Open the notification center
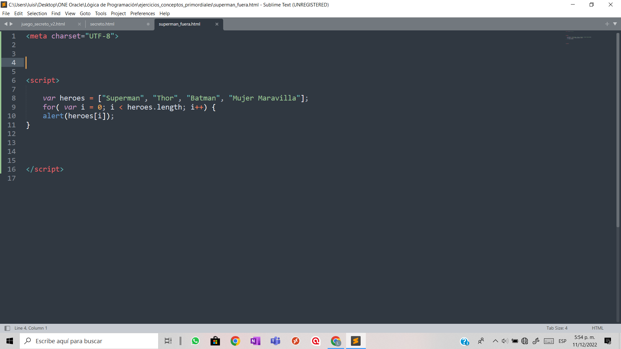This screenshot has width=621, height=349. tap(608, 341)
